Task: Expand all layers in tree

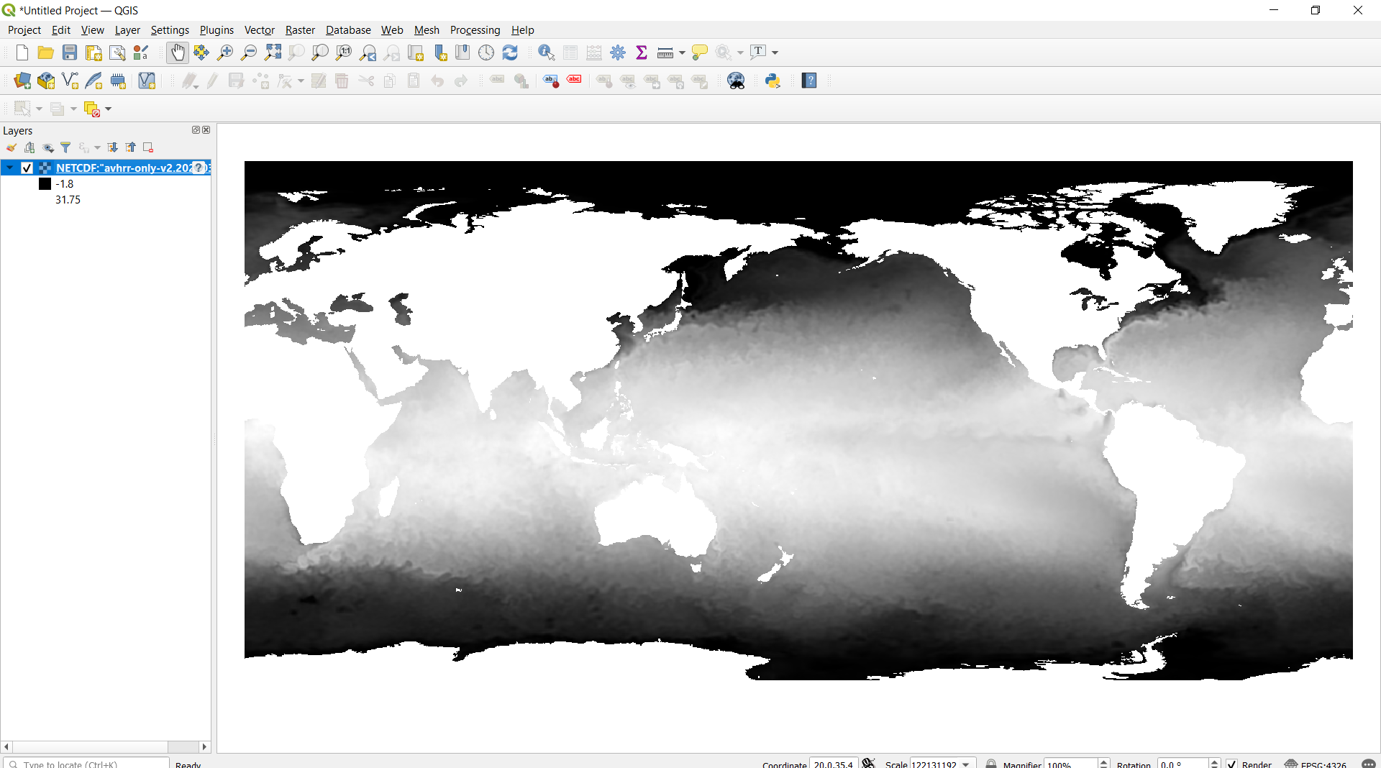Action: pyautogui.click(x=113, y=147)
